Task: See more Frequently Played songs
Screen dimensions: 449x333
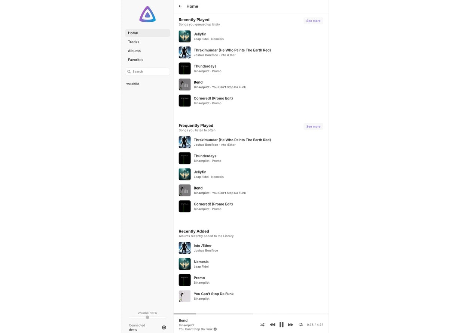Action: (313, 127)
